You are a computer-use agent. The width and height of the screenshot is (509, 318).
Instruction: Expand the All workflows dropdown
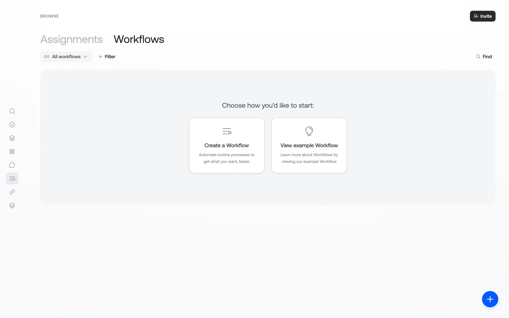pyautogui.click(x=66, y=57)
